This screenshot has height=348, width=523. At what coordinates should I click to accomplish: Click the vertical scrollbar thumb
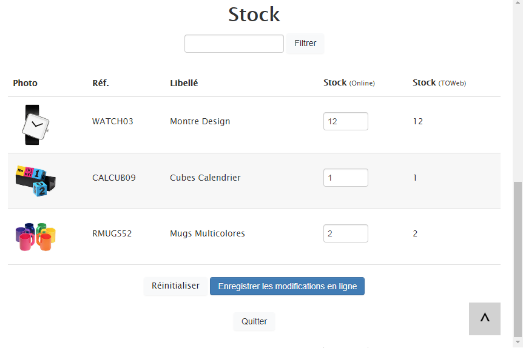click(x=518, y=259)
